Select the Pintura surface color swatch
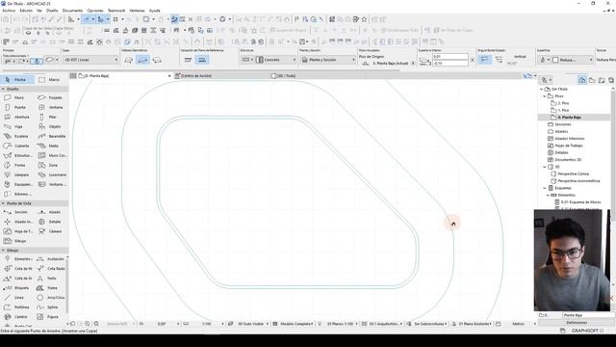 click(x=555, y=60)
